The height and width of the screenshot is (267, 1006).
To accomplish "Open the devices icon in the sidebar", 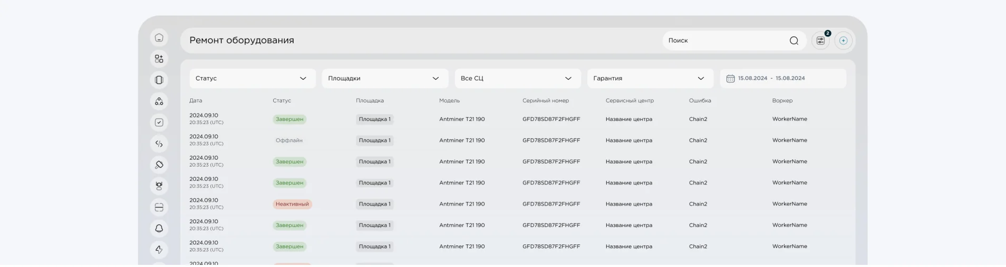I will click(159, 80).
